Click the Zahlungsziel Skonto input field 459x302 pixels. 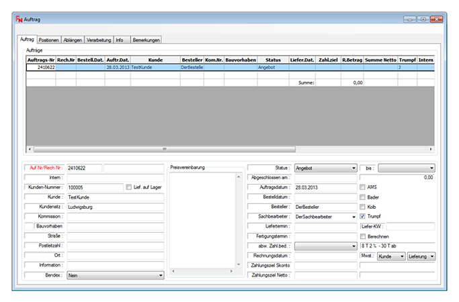[325, 266]
